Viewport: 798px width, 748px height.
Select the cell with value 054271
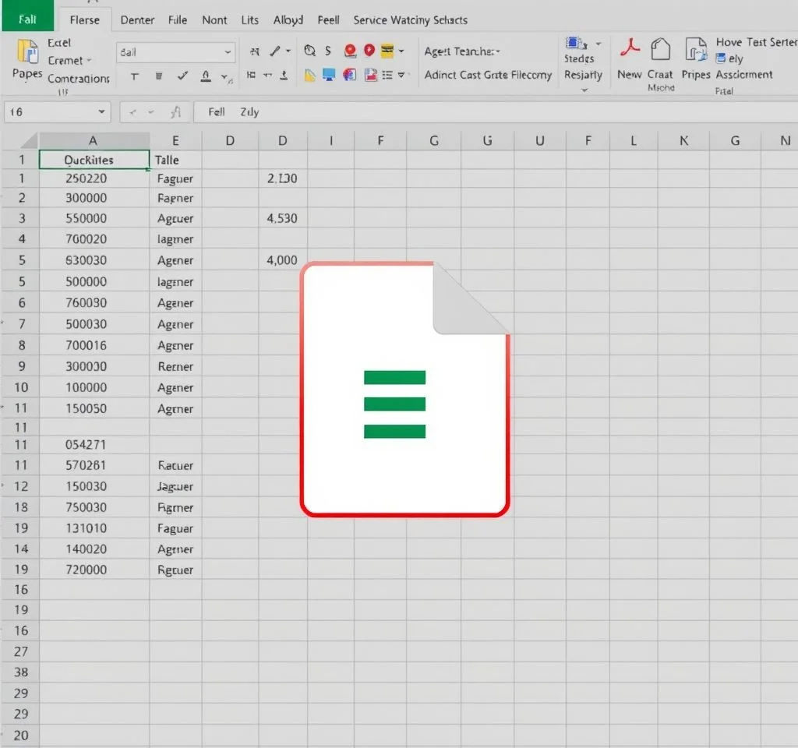(94, 445)
